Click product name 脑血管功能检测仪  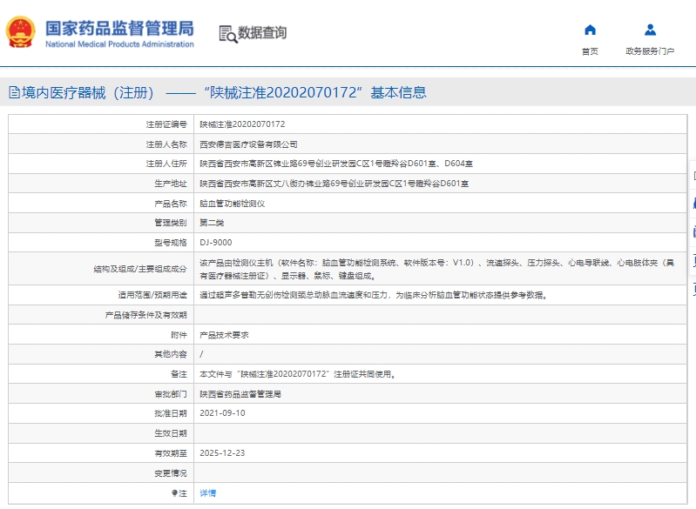tap(232, 204)
